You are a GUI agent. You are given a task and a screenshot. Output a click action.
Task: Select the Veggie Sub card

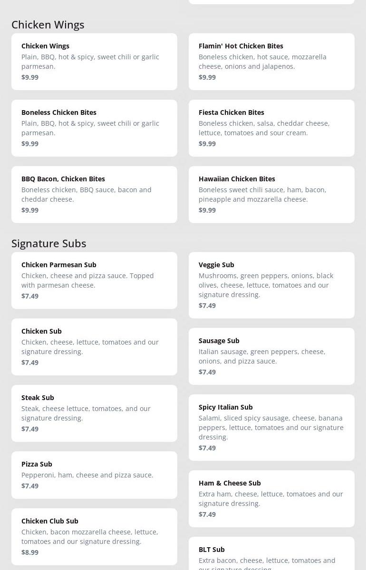click(x=271, y=285)
